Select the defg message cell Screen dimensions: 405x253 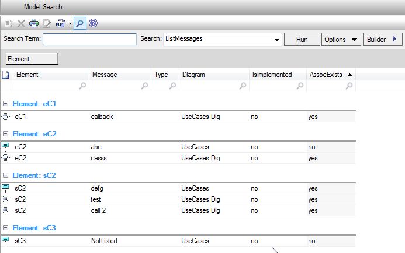pyautogui.click(x=97, y=189)
